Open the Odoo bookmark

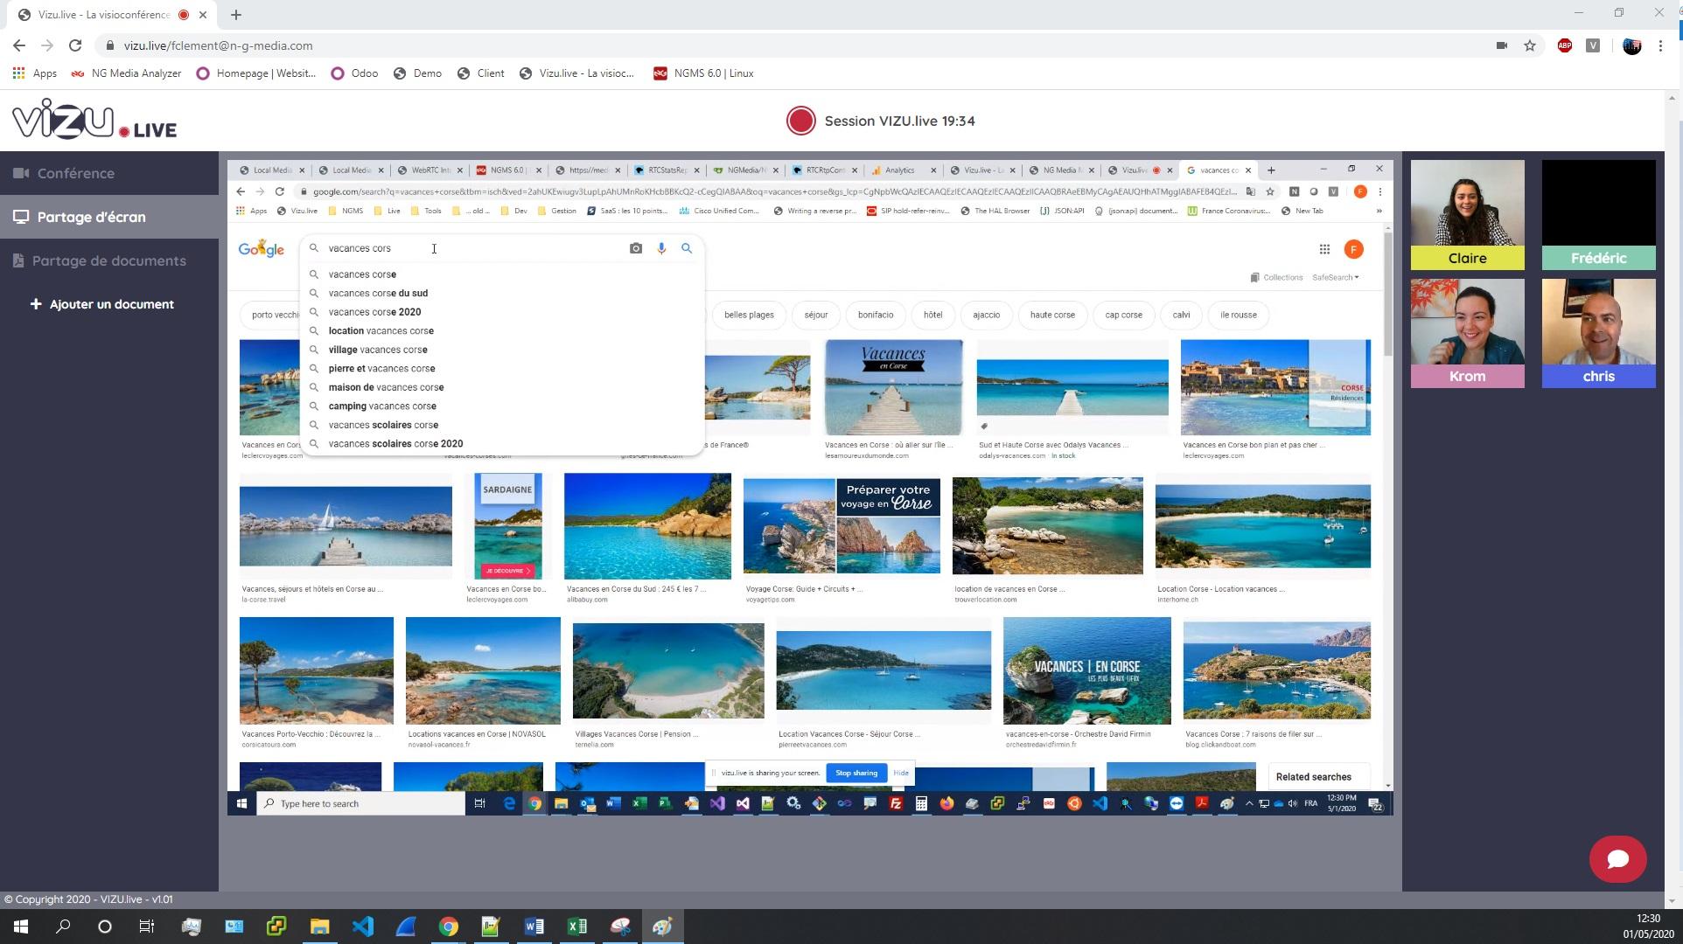(x=354, y=73)
